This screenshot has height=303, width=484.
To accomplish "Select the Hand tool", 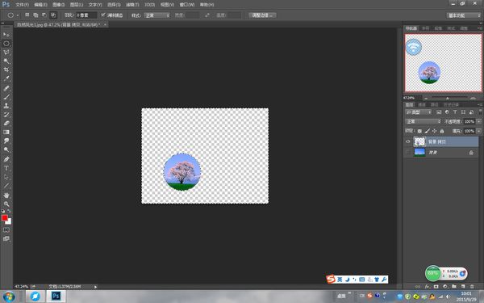I will [6, 195].
